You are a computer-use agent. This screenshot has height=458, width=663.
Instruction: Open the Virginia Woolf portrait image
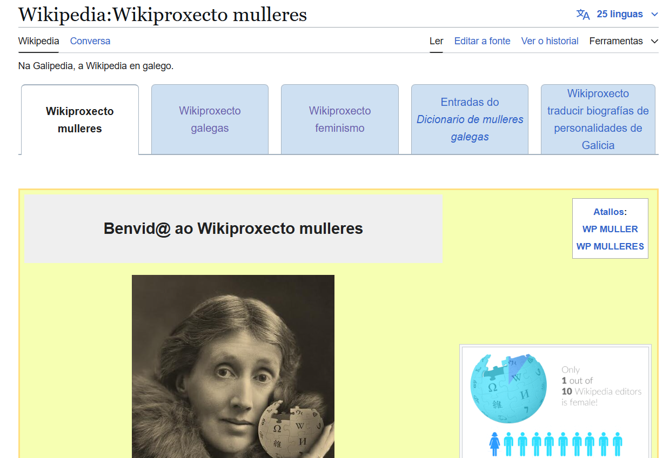[x=233, y=366]
